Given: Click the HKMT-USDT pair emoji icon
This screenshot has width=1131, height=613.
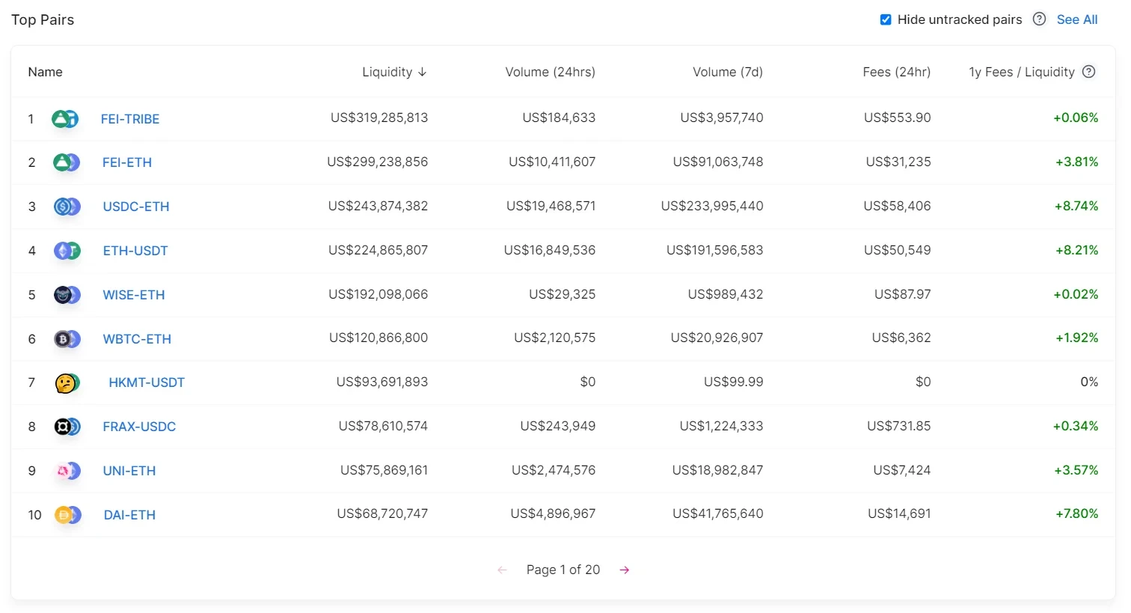Looking at the screenshot, I should tap(67, 383).
